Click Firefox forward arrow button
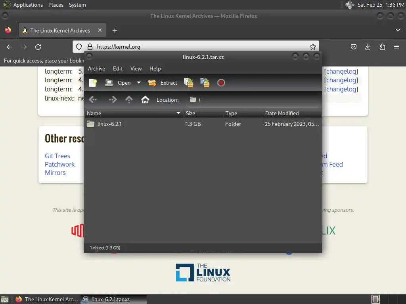 click(x=24, y=47)
